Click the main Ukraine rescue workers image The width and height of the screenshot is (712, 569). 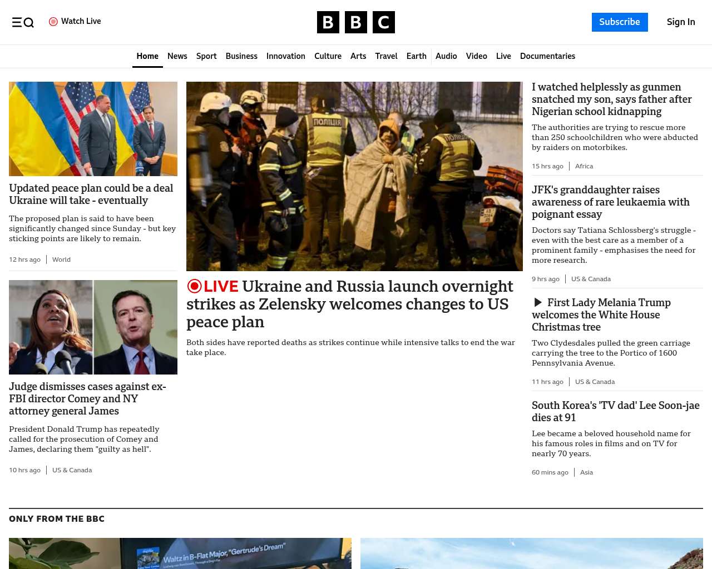point(354,176)
